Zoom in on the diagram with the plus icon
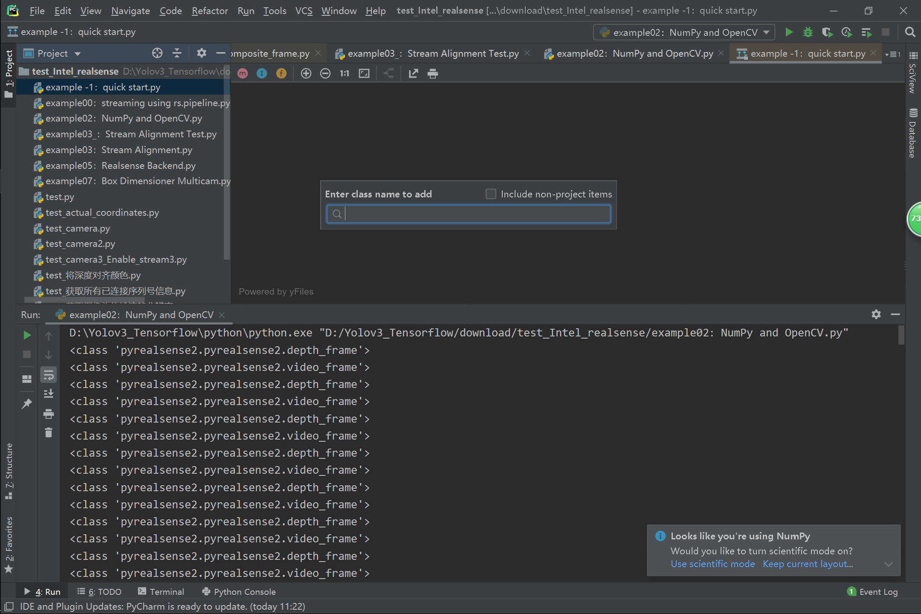The width and height of the screenshot is (921, 614). [306, 73]
